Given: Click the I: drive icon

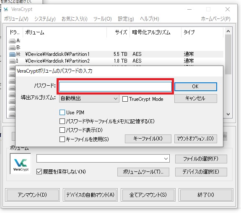Looking at the screenshot, I should (12, 61).
